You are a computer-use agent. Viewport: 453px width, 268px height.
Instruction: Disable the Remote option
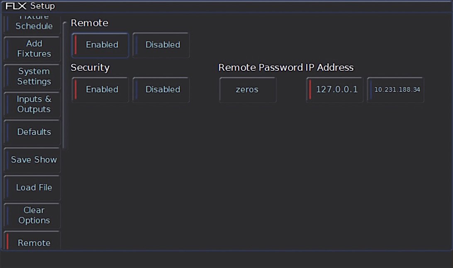click(161, 45)
